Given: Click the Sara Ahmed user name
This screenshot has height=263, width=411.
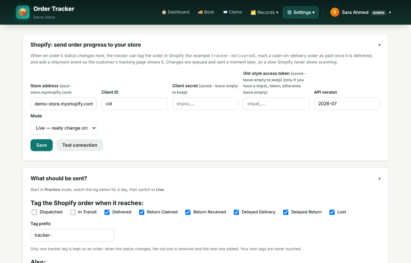Looking at the screenshot, I should click(x=355, y=12).
